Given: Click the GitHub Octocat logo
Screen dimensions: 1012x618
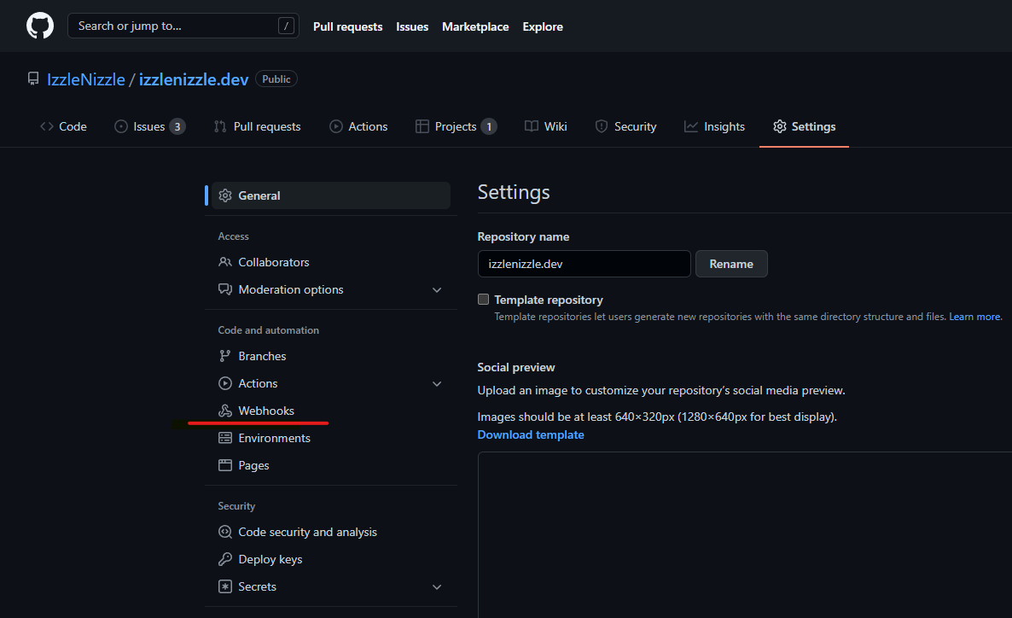Looking at the screenshot, I should pyautogui.click(x=40, y=26).
